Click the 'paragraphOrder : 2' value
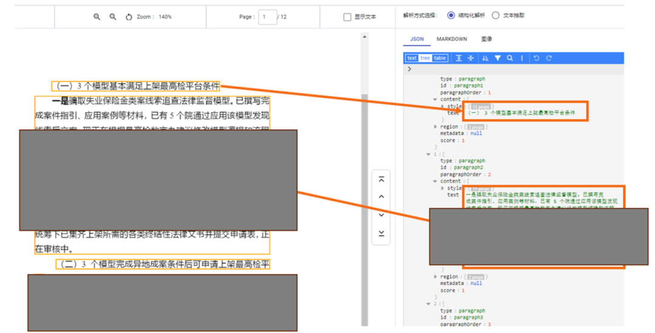Viewport: 655px width, 333px height. (x=489, y=175)
